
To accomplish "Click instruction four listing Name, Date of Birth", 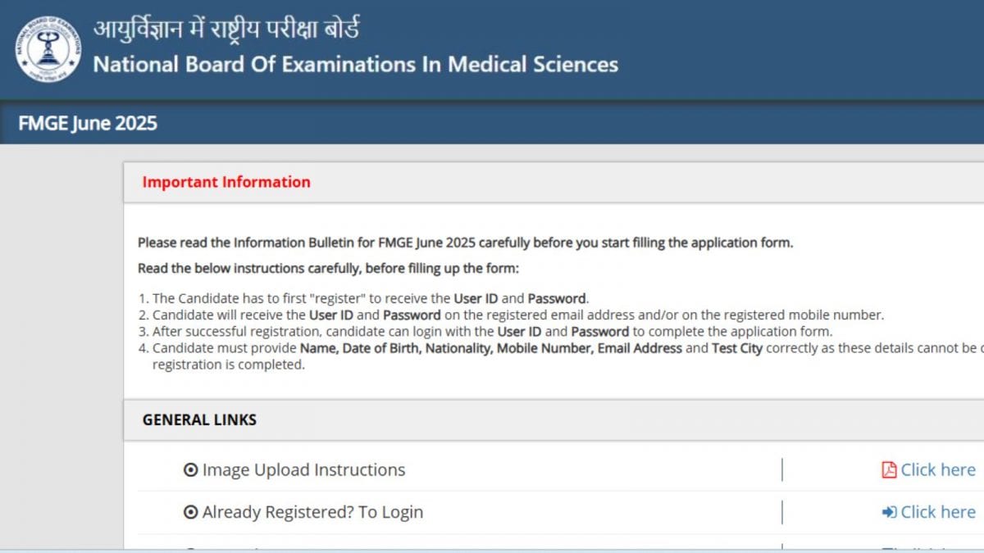I will point(561,356).
